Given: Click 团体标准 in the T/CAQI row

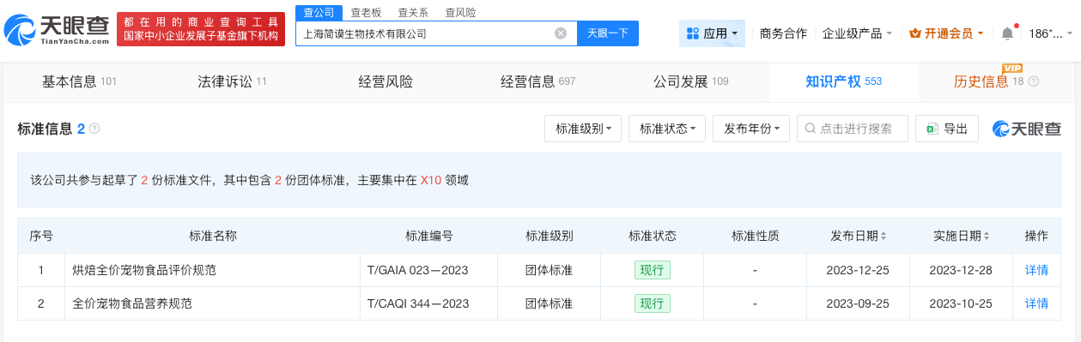Looking at the screenshot, I should [x=549, y=303].
